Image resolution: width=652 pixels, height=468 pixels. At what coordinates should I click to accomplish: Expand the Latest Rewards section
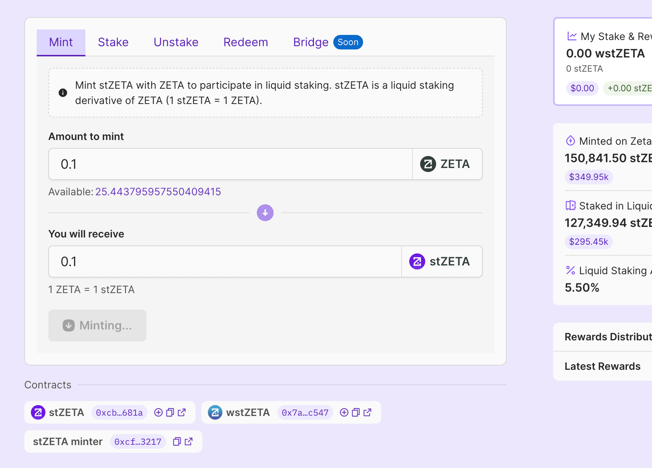[x=603, y=366]
